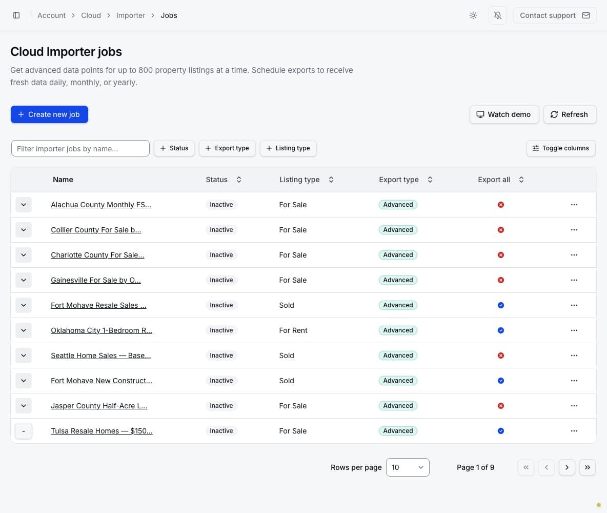Open the Oklahoma City 1-Bedroom job link

tap(102, 330)
